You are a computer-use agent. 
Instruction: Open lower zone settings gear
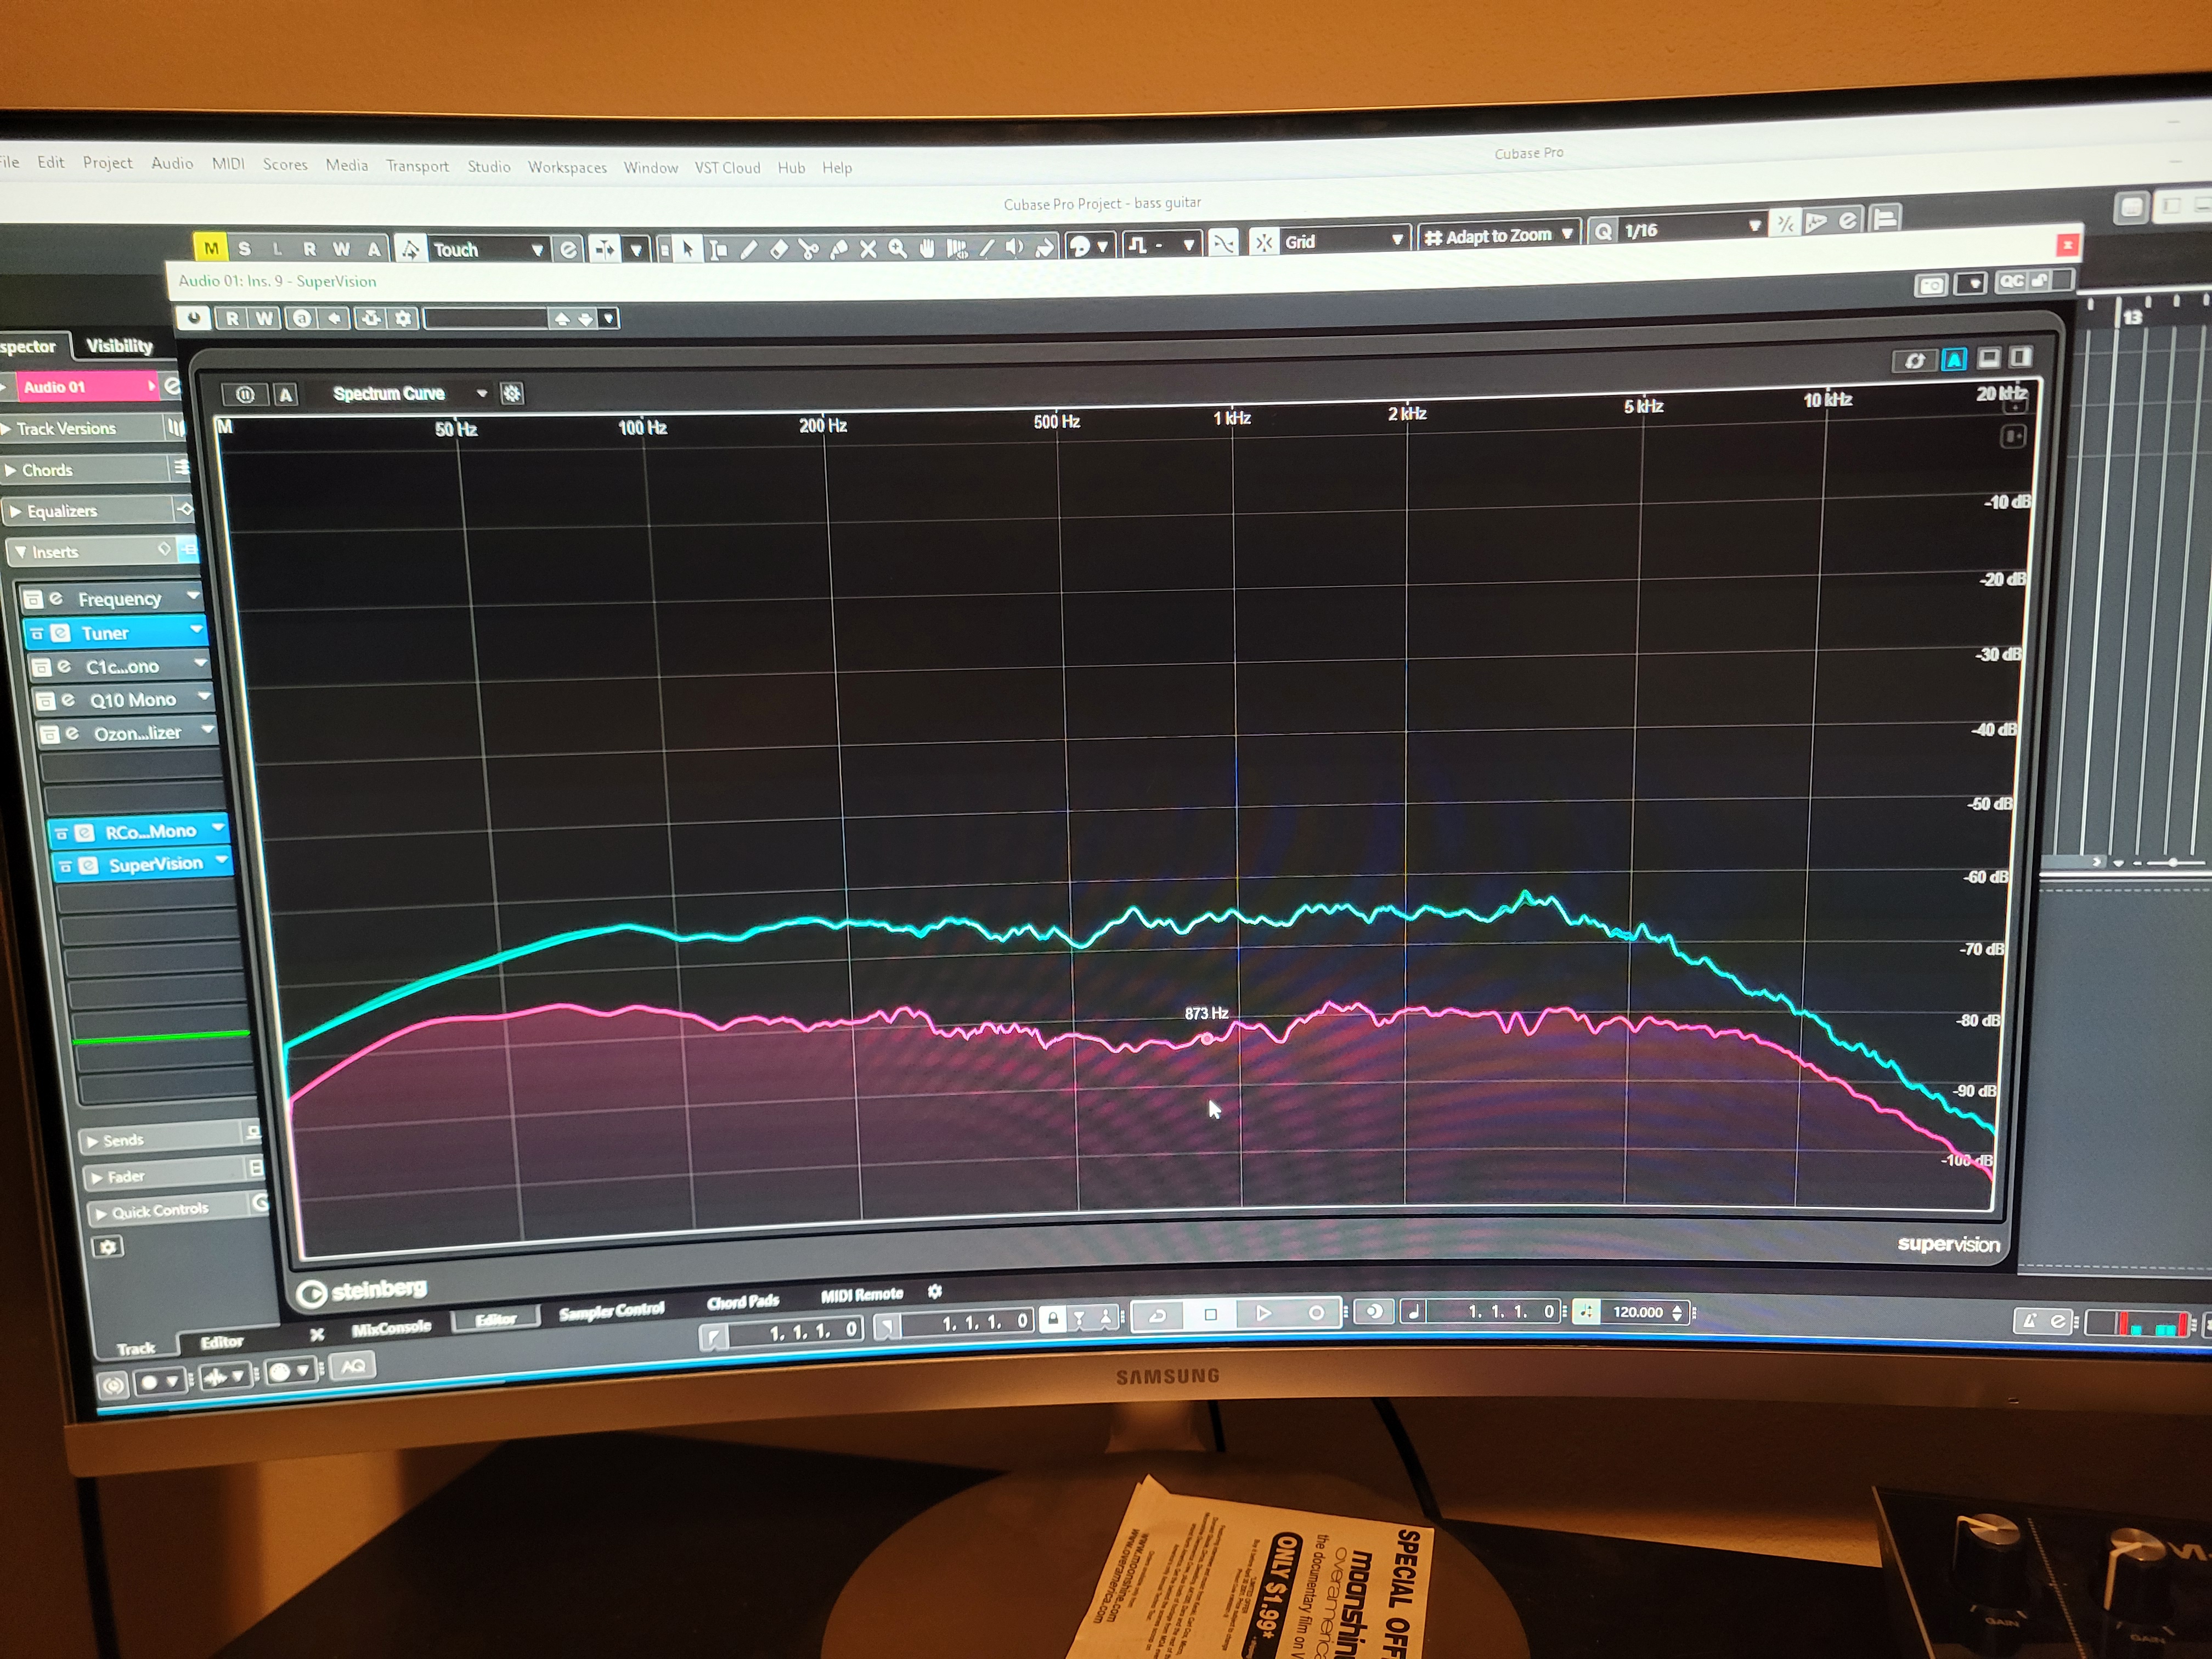point(935,1291)
